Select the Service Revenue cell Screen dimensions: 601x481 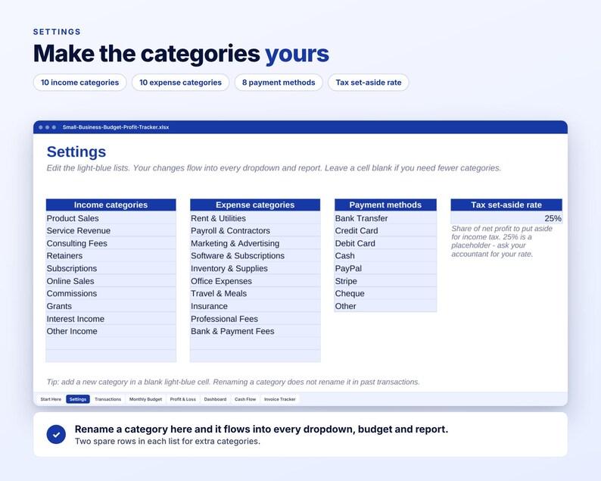click(111, 230)
